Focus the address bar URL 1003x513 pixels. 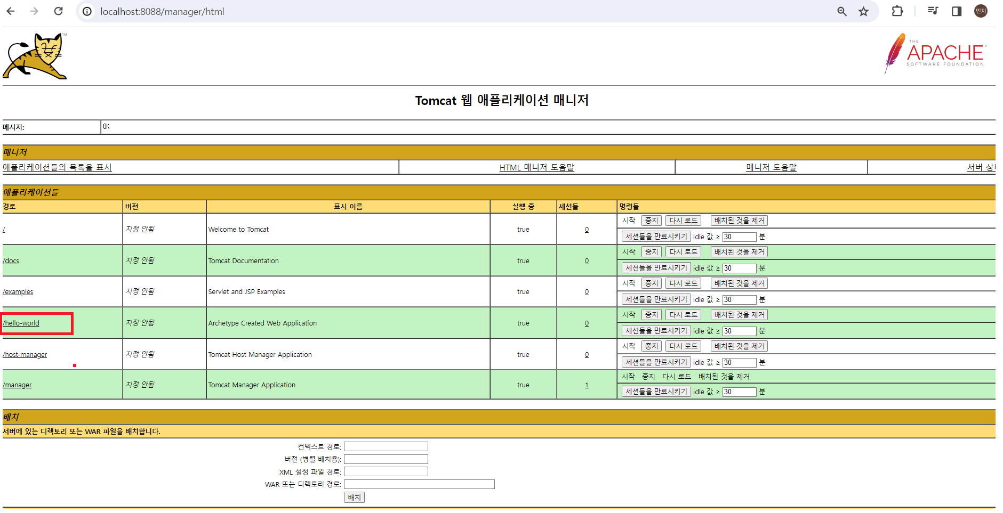(x=162, y=11)
